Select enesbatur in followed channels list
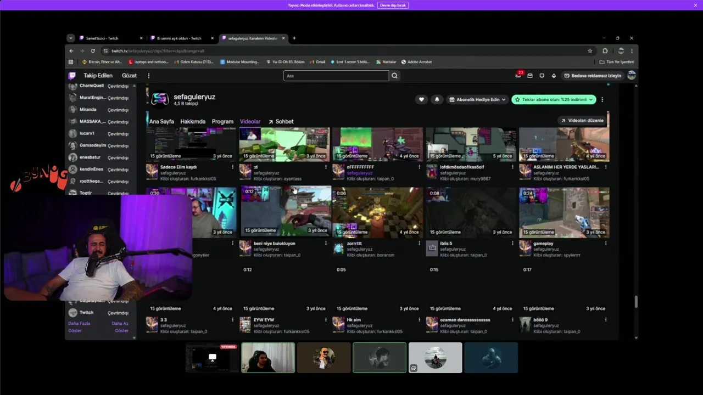The width and height of the screenshot is (703, 395). coord(99,157)
